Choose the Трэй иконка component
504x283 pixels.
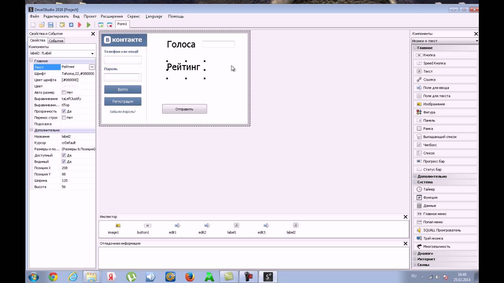click(x=446, y=239)
